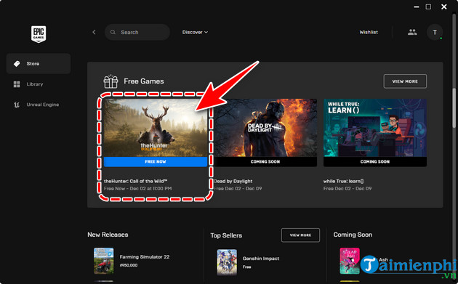The height and width of the screenshot is (284, 458).
Task: Click the title theHunter: Call of the Wild
Action: tap(135, 182)
